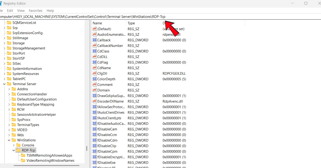Expand the StorageManagement key

point(4,48)
